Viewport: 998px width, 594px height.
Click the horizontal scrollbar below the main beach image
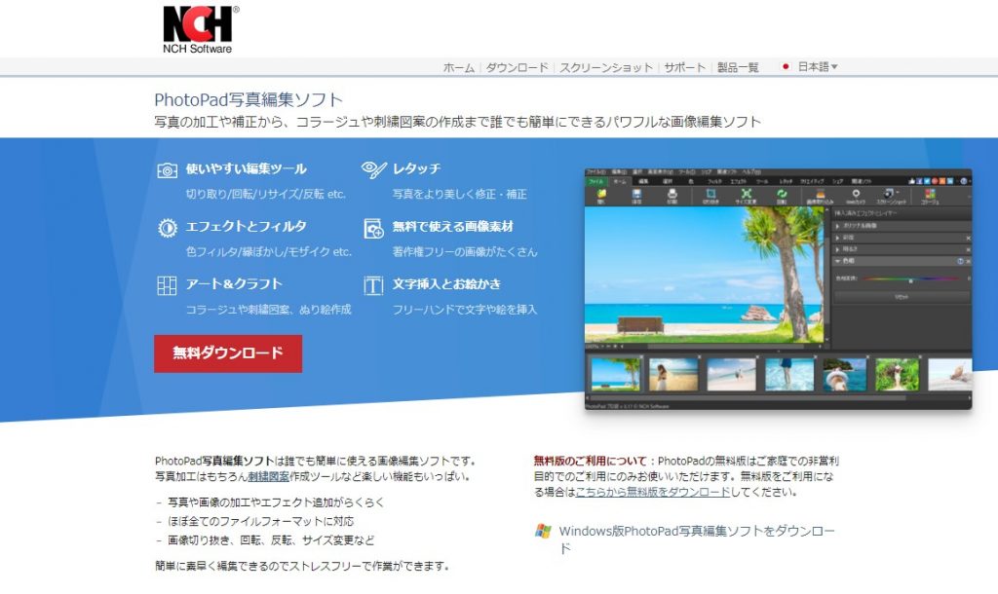[722, 347]
